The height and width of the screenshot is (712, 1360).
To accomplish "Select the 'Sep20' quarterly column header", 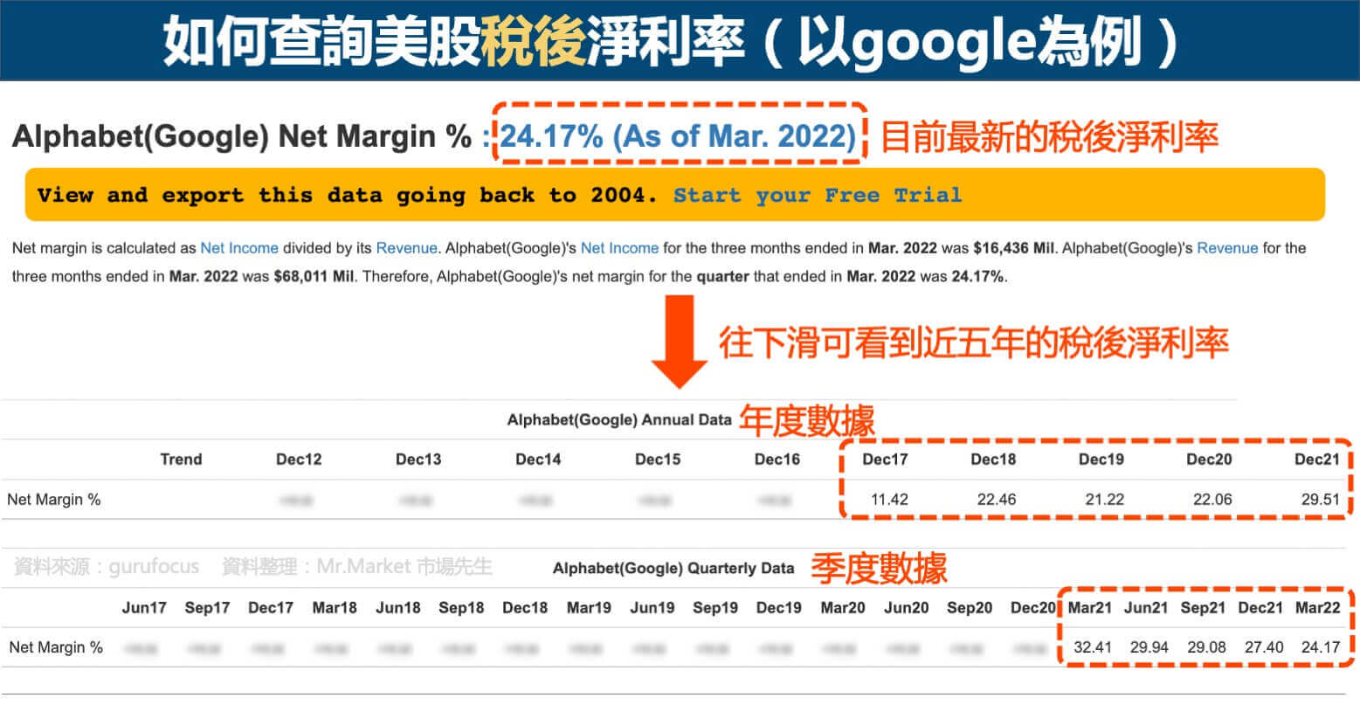I will 970,608.
